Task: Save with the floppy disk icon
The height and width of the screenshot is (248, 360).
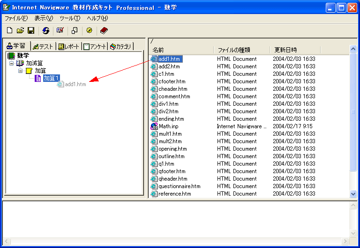Action: coord(31,30)
